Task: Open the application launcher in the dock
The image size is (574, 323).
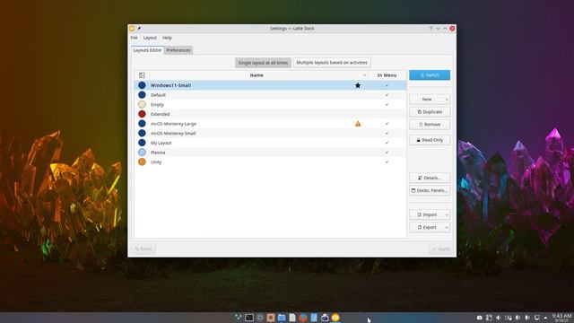Action: coord(239,317)
